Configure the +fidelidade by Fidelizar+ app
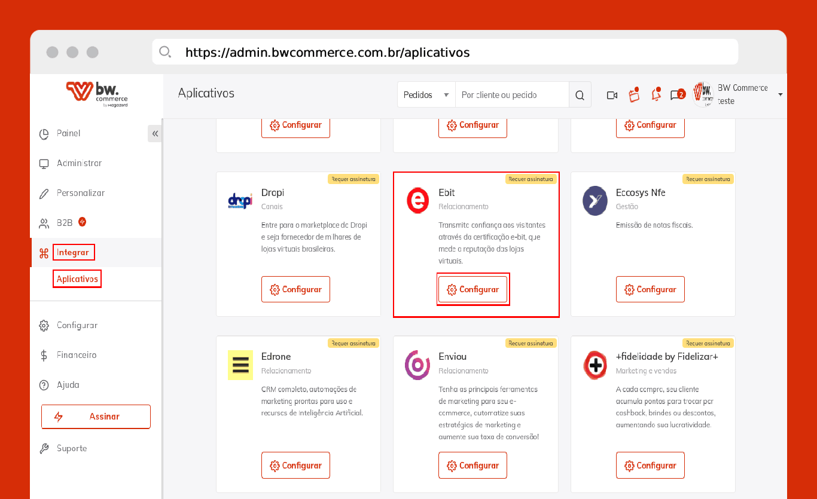 (650, 466)
